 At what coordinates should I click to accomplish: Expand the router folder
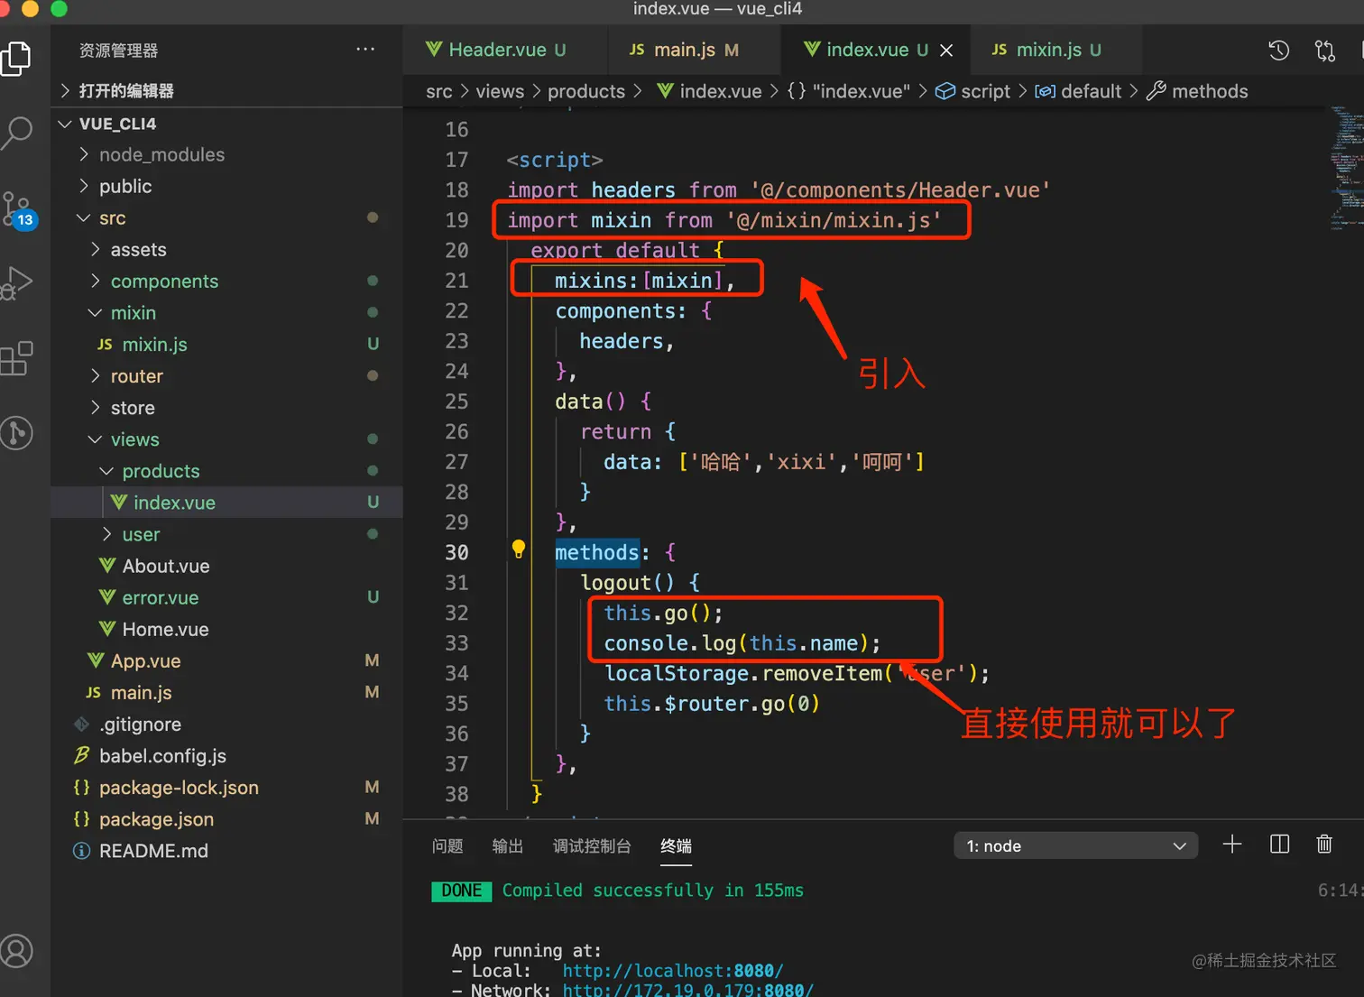pos(226,376)
